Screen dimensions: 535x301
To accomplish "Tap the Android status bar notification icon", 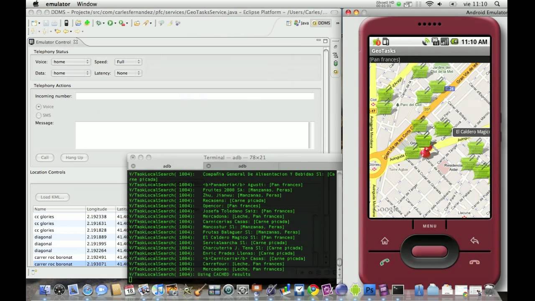I will pos(376,41).
